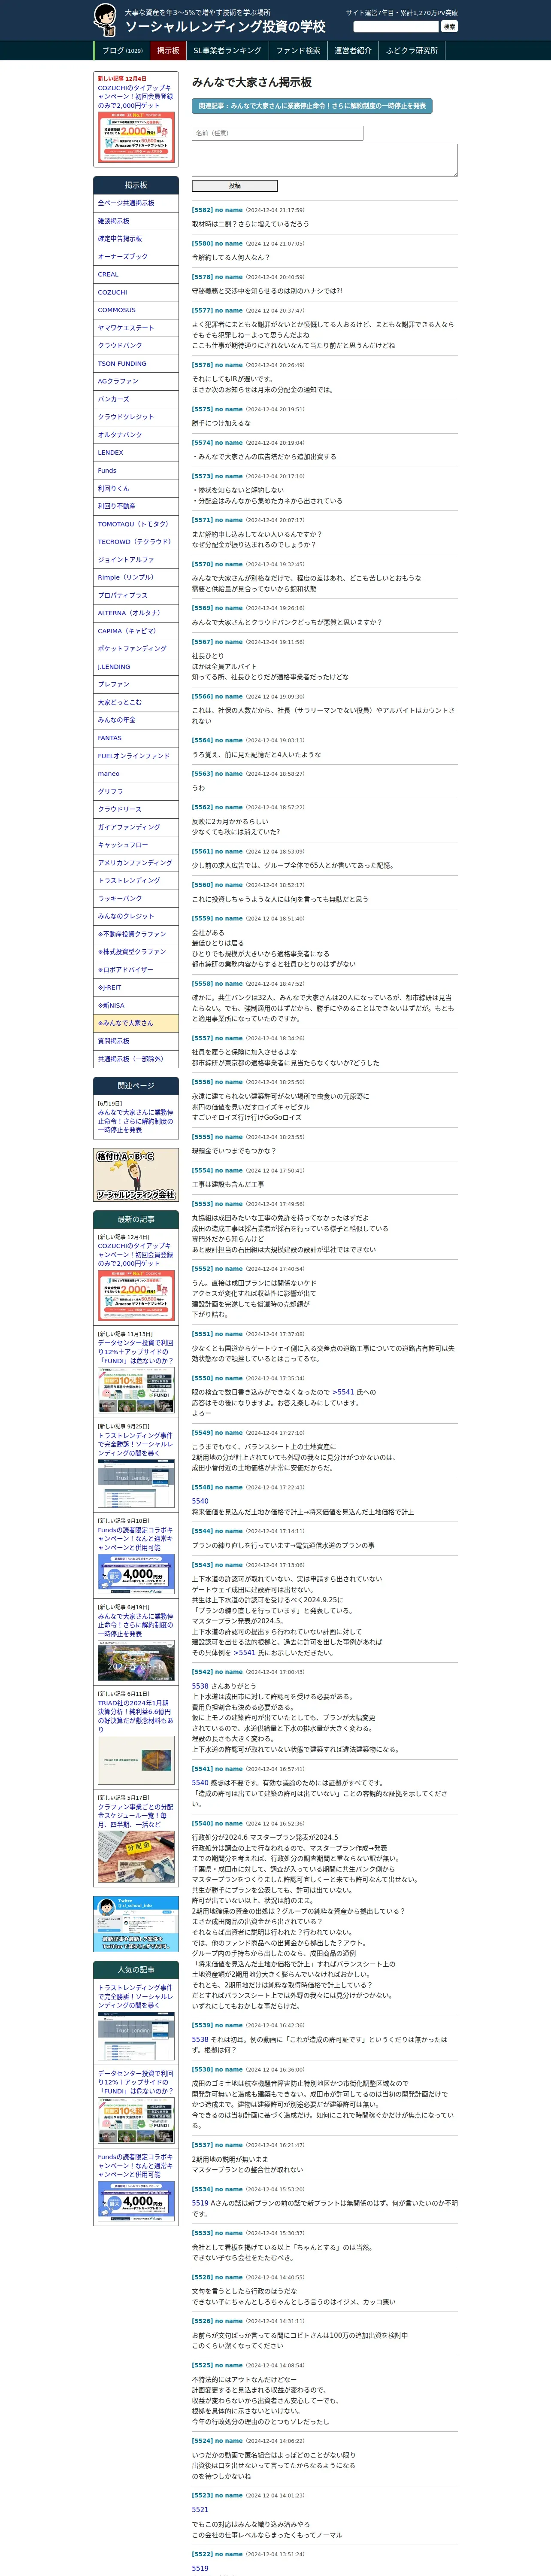The width and height of the screenshot is (551, 2576).
Task: Follow the 5519 reference in post 5534
Action: pos(200,2203)
